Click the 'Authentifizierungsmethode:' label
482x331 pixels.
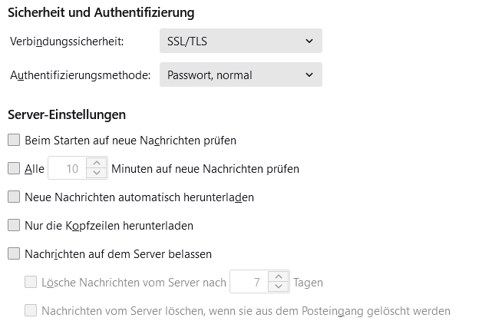80,75
